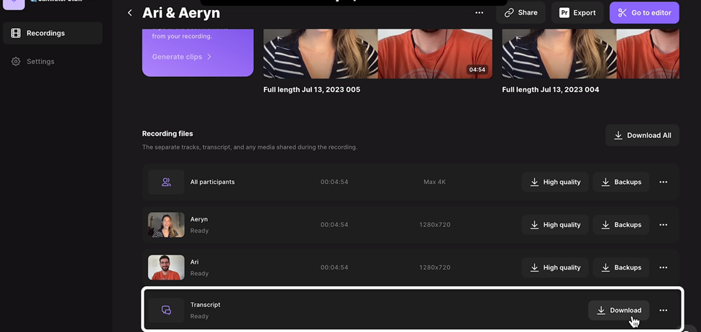Click the 'Recording files' heading
Image resolution: width=701 pixels, height=332 pixels.
click(x=168, y=134)
